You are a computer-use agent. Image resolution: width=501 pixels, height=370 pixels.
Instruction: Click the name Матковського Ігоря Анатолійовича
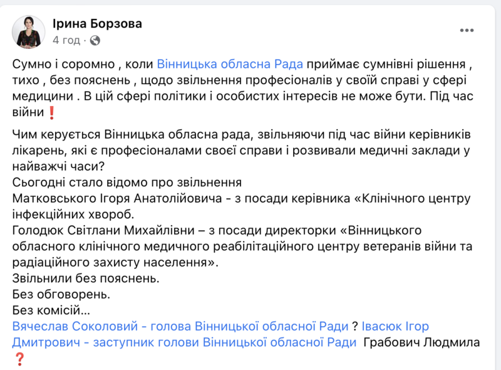click(117, 198)
